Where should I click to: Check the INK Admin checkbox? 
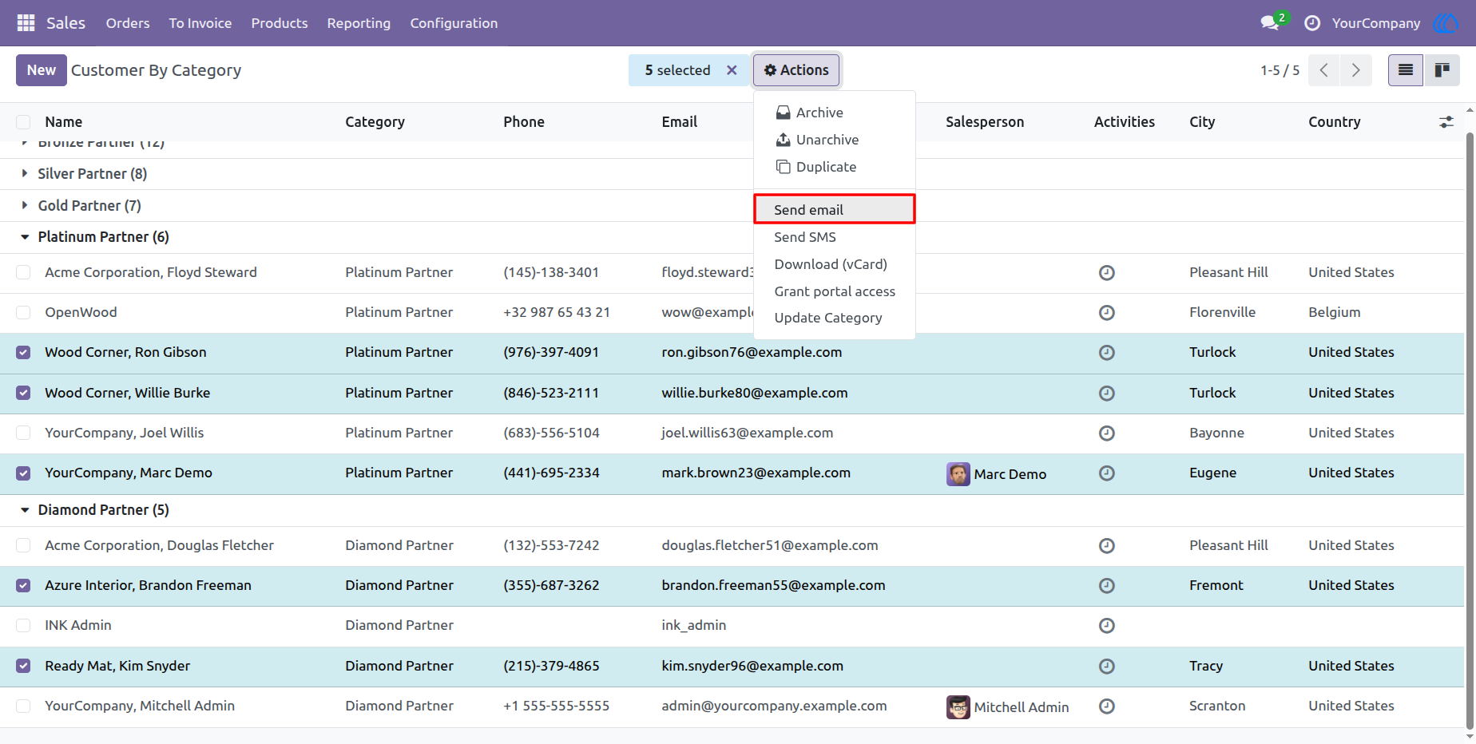coord(23,626)
